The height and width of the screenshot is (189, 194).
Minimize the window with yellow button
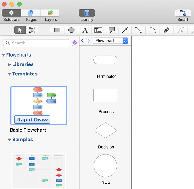point(12,4)
